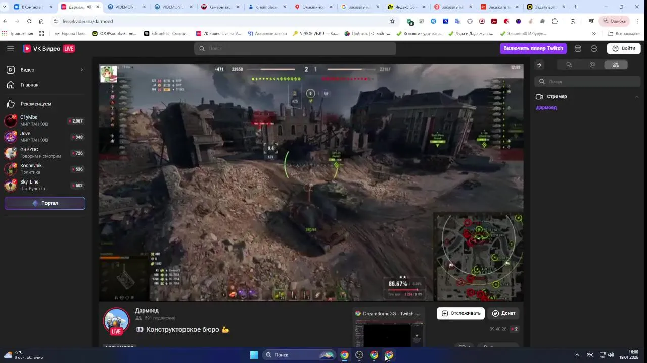Open the Приложения apps bookmark
This screenshot has width=647, height=363.
tap(18, 34)
